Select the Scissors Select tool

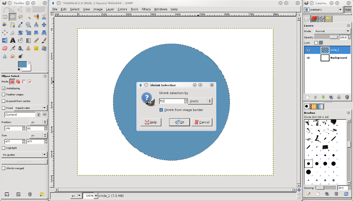point(44,17)
